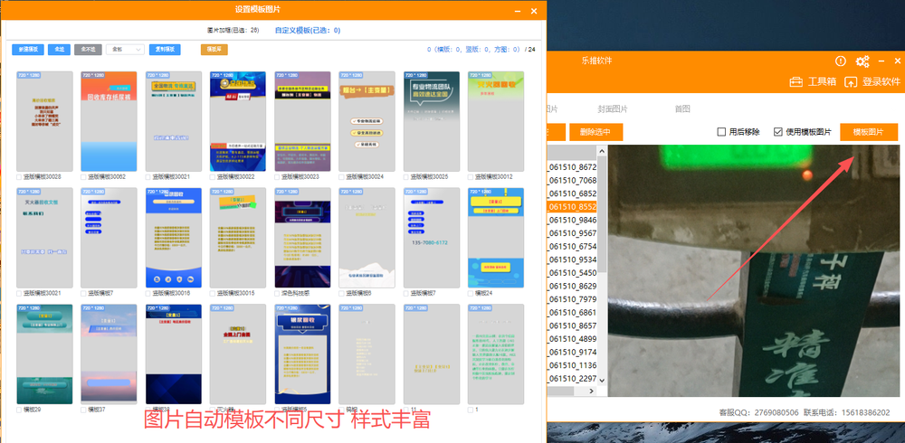This screenshot has width=905, height=443.
Task: Click the preview photo in 乐推软件
Action: pos(753,270)
